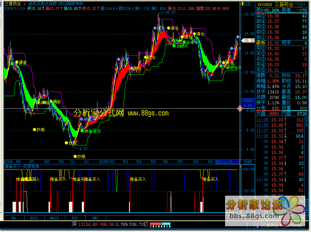Click the 11:28 15.32 tick row with 914

[280, 136]
